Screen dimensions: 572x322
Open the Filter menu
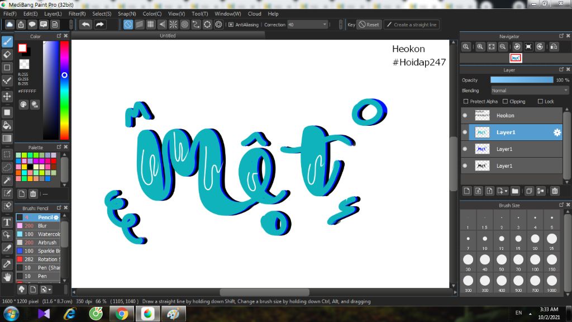(77, 14)
